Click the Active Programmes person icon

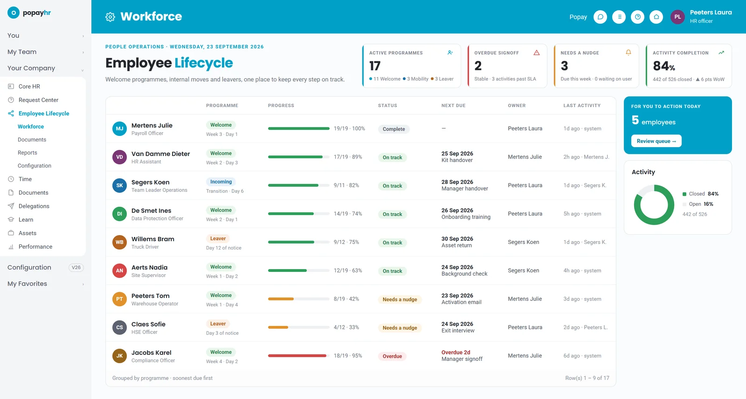pos(450,53)
